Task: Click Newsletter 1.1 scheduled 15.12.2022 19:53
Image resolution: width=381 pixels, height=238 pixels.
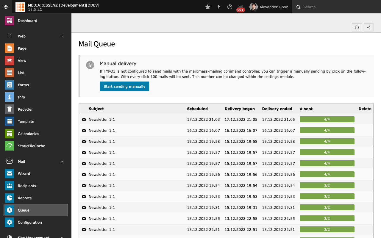Action: click(102, 196)
